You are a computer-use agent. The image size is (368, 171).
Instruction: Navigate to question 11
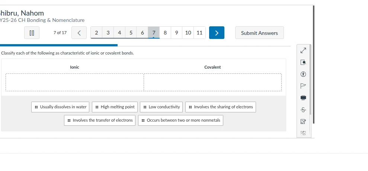[x=199, y=33]
